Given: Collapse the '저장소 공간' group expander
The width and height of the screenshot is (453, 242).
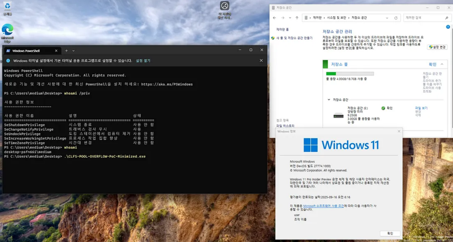Looking at the screenshot, I should point(329,100).
